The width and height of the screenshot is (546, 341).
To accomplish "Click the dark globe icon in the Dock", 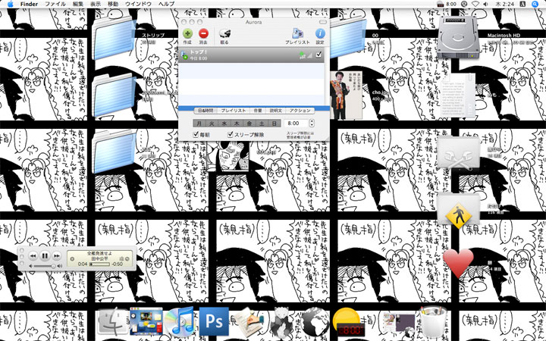I will tap(315, 322).
